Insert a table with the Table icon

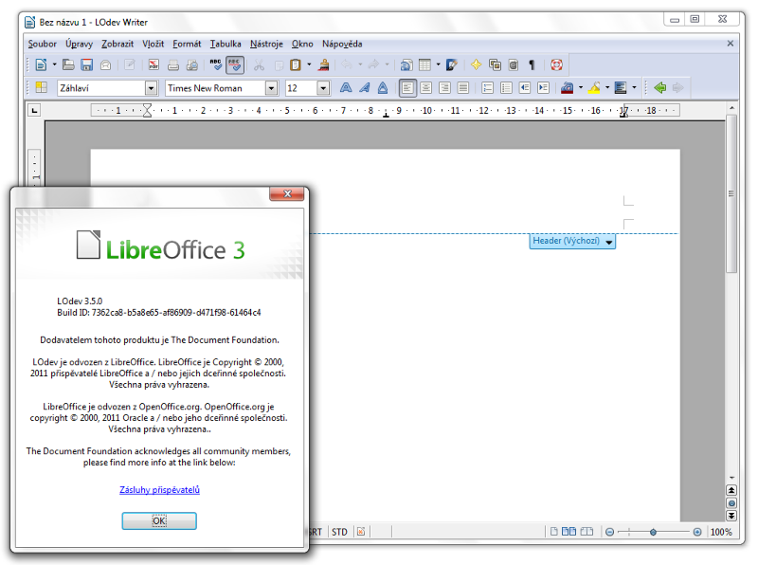point(424,64)
